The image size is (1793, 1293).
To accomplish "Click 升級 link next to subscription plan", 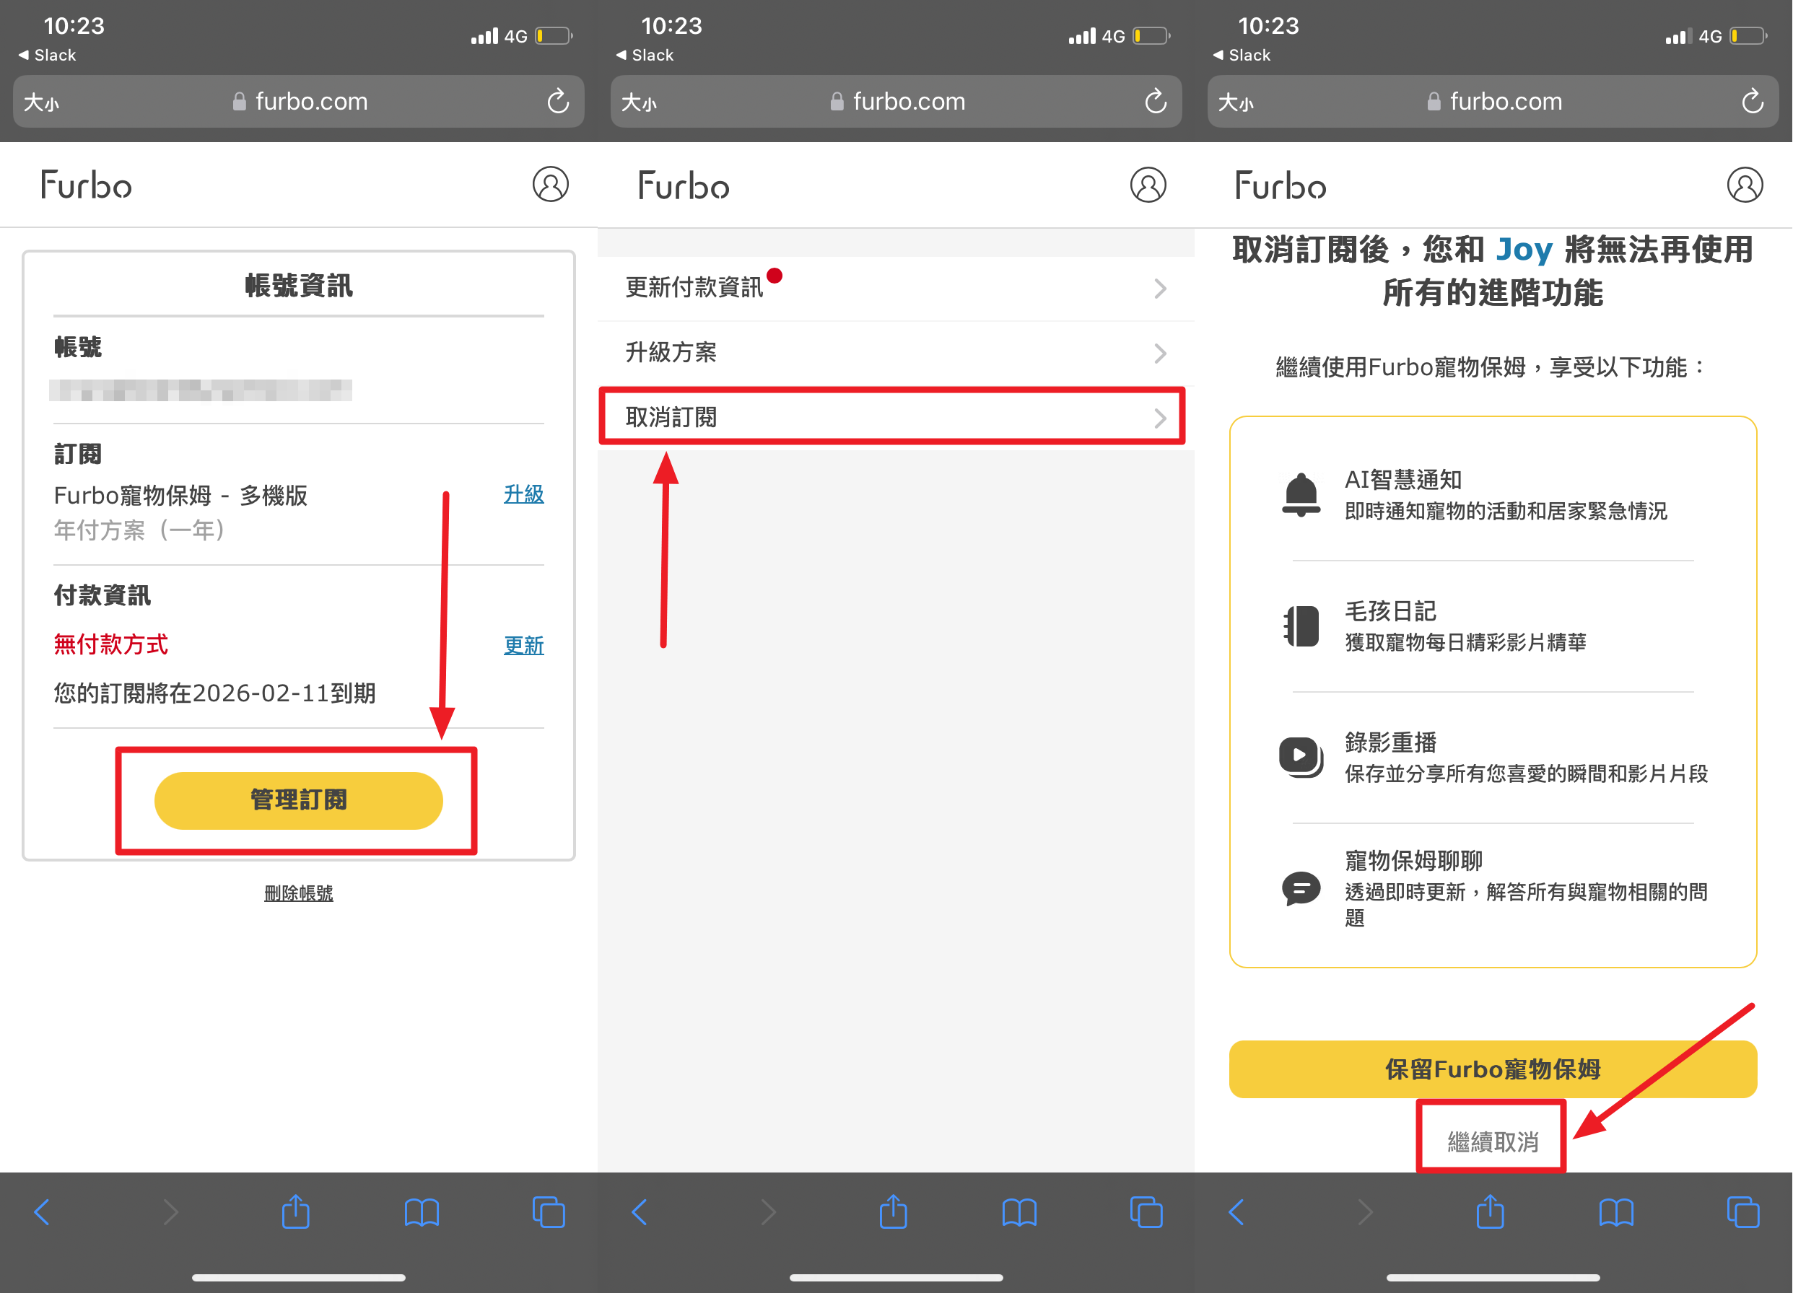I will click(523, 495).
